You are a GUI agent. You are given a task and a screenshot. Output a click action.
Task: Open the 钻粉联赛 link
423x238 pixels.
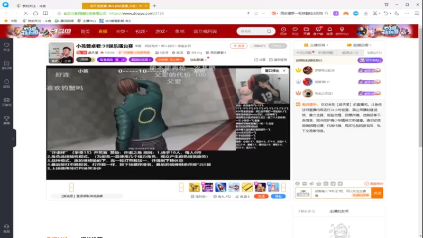(x=198, y=60)
